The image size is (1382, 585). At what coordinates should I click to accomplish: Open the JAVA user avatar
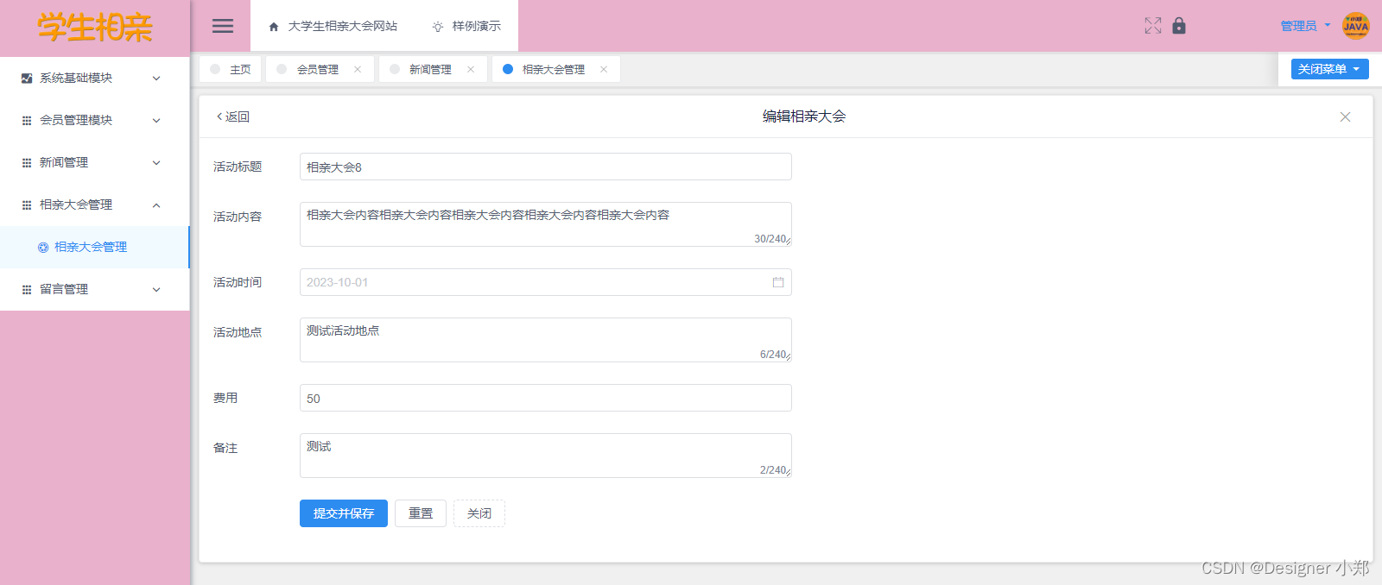click(x=1356, y=26)
